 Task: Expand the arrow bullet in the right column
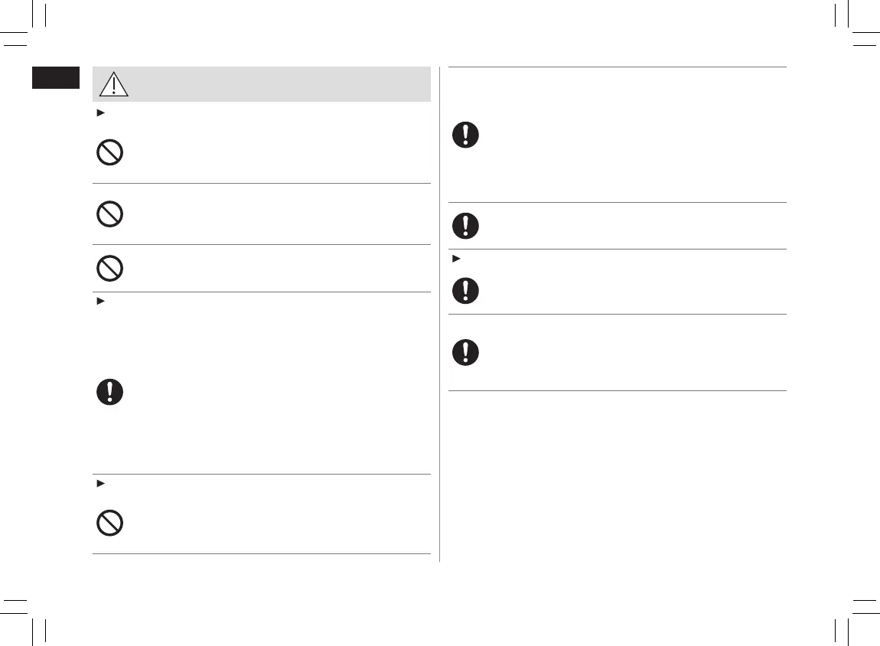point(453,259)
